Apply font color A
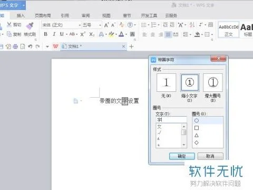The height and width of the screenshot is (190, 253). point(121,34)
